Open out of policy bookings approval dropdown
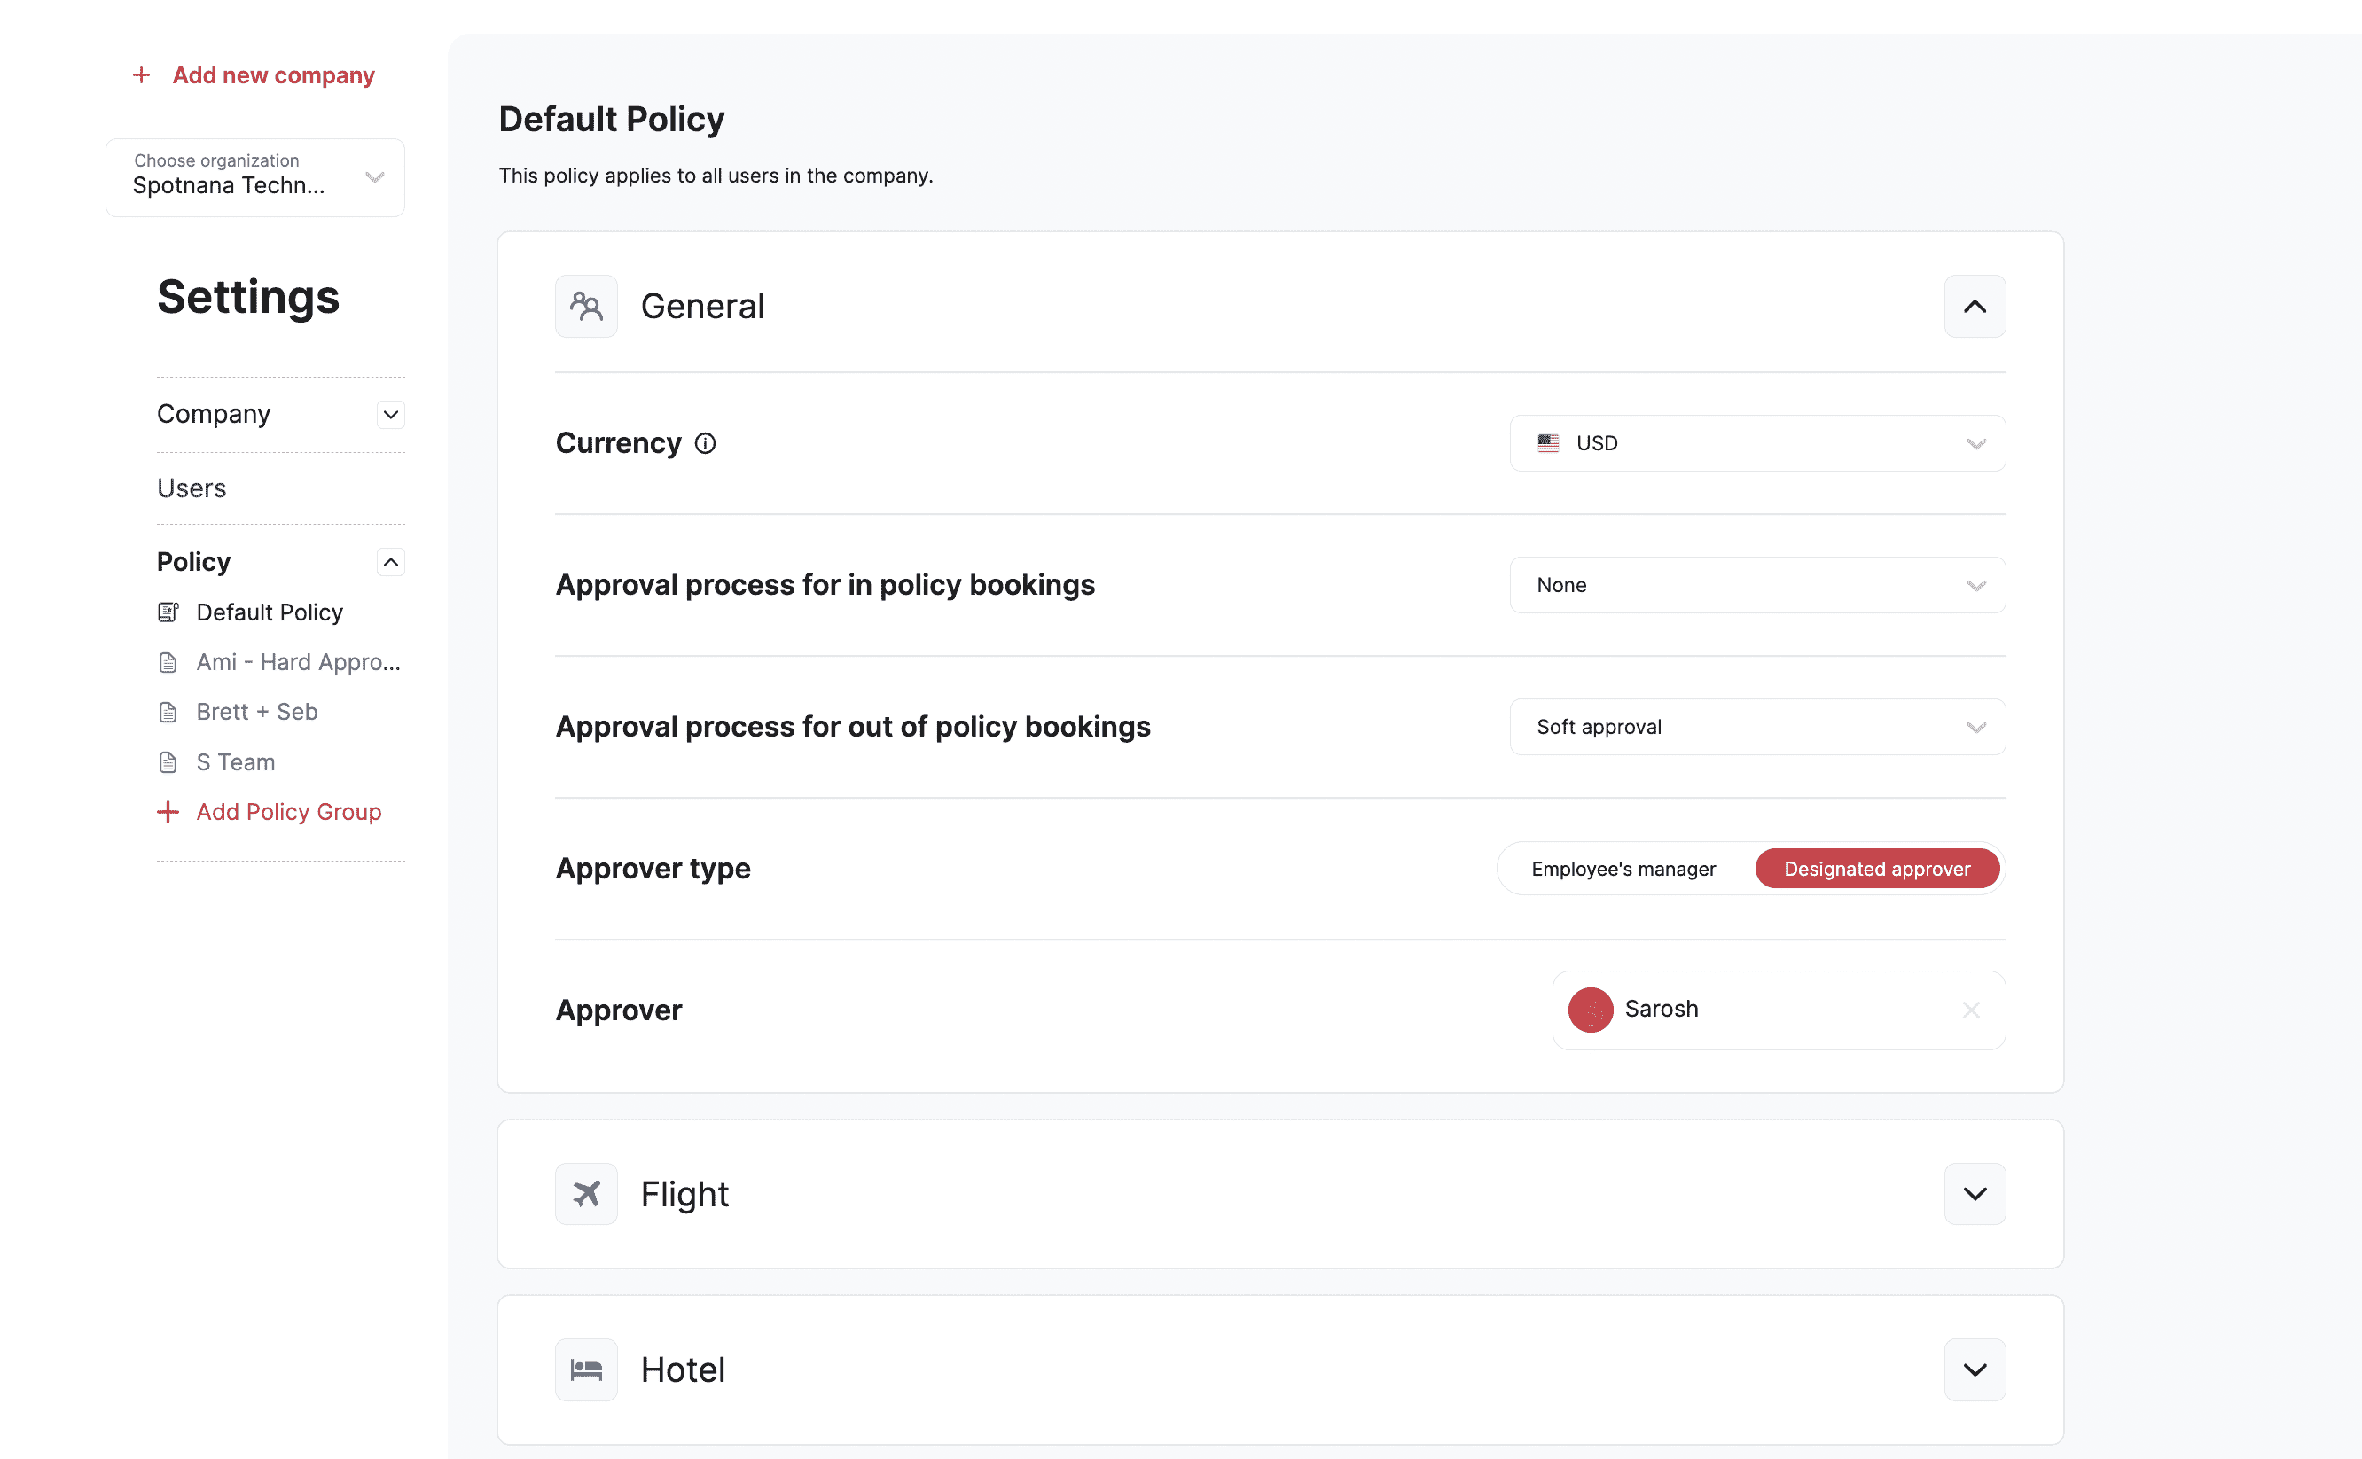 pos(1757,727)
